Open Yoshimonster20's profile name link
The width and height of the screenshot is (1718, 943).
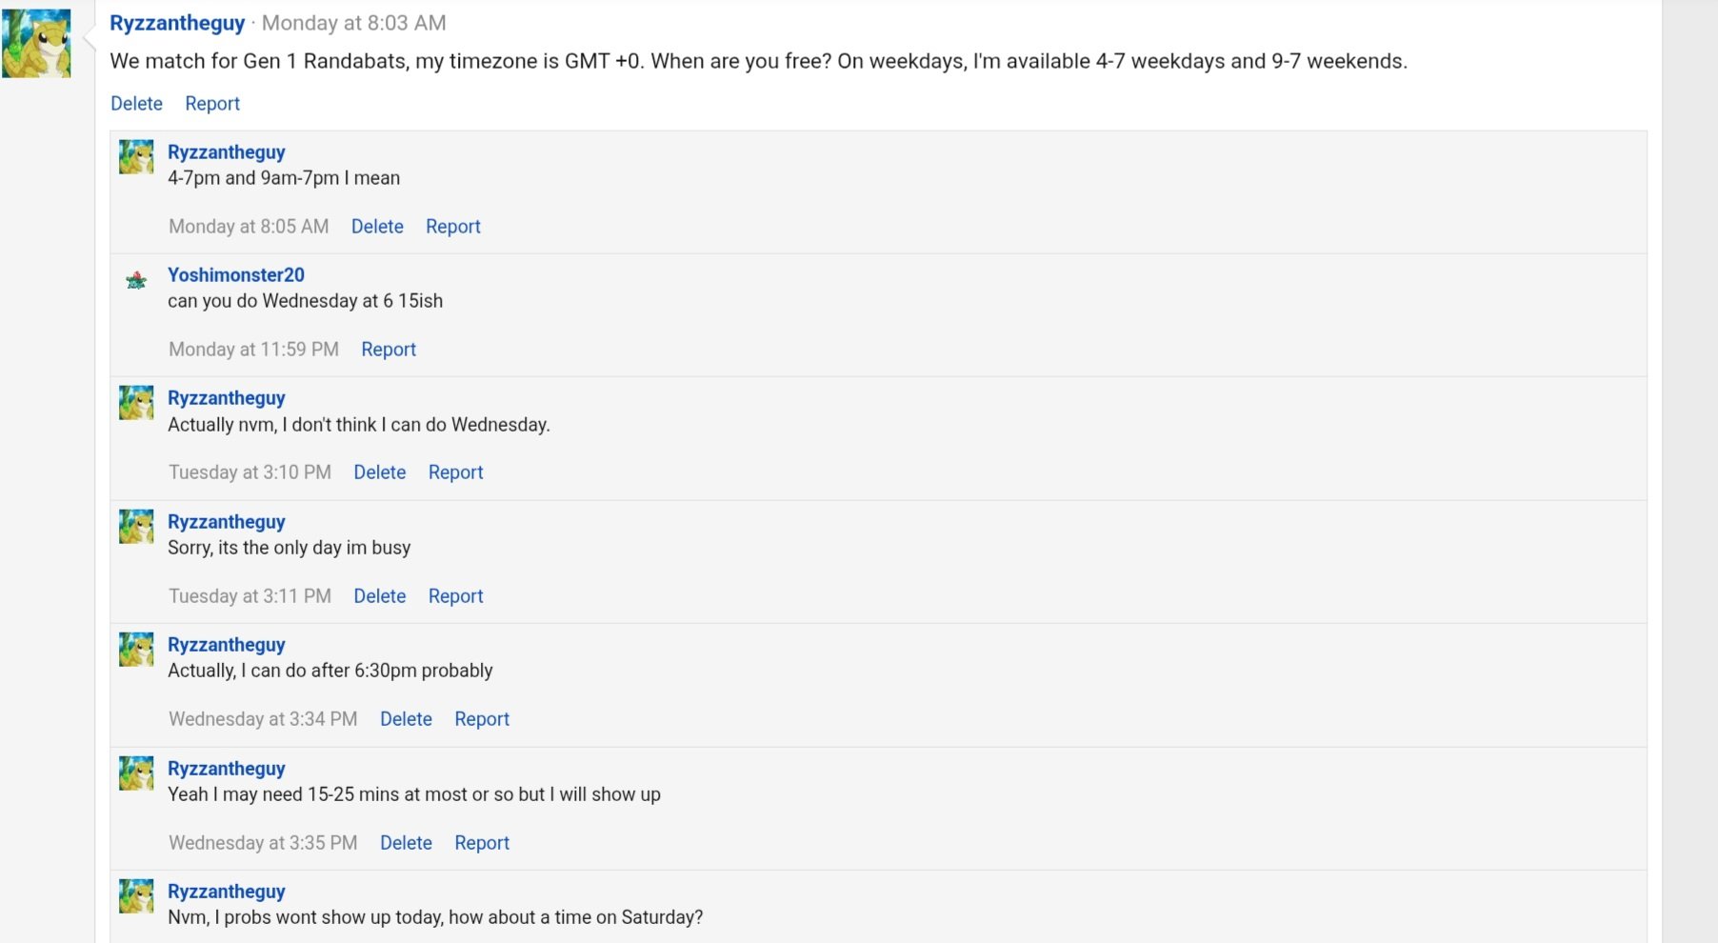coord(236,275)
